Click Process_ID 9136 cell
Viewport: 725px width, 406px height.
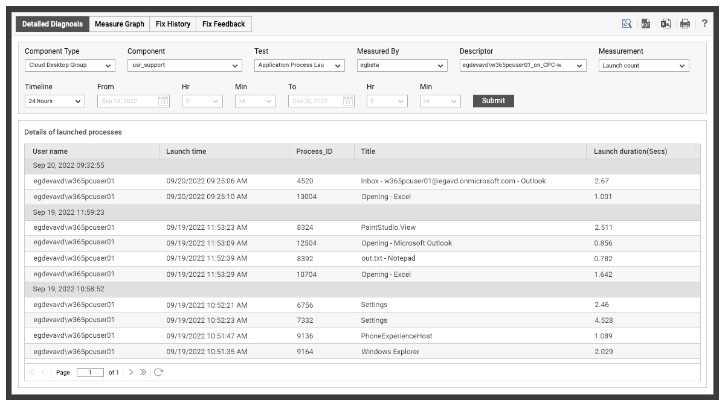click(304, 336)
